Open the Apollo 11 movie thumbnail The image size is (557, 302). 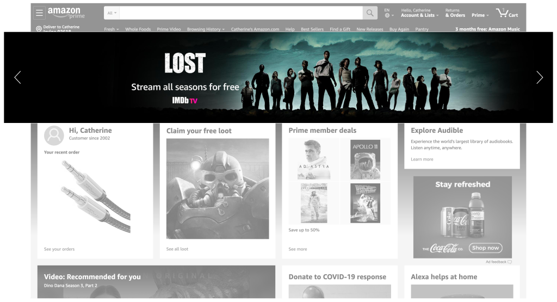coord(365,159)
